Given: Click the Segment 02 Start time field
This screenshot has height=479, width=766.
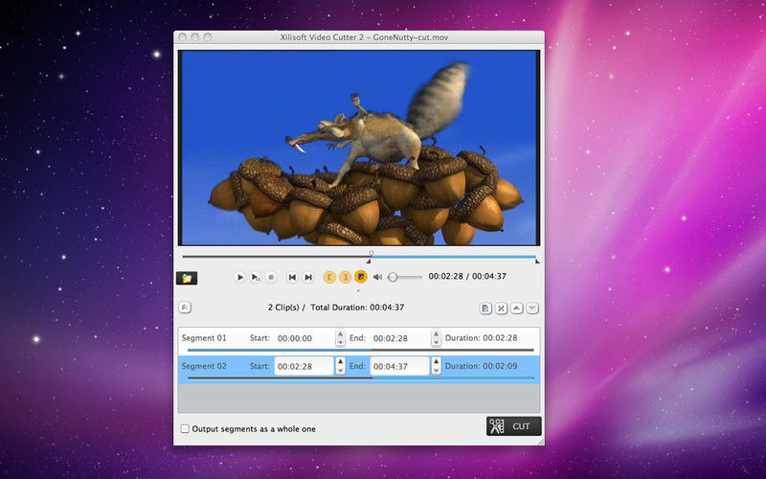Looking at the screenshot, I should (x=304, y=366).
